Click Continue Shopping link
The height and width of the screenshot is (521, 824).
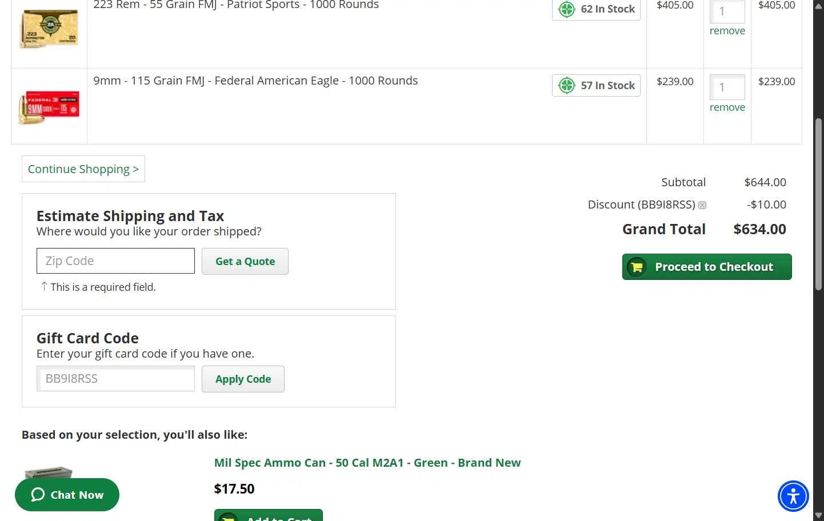click(x=83, y=169)
